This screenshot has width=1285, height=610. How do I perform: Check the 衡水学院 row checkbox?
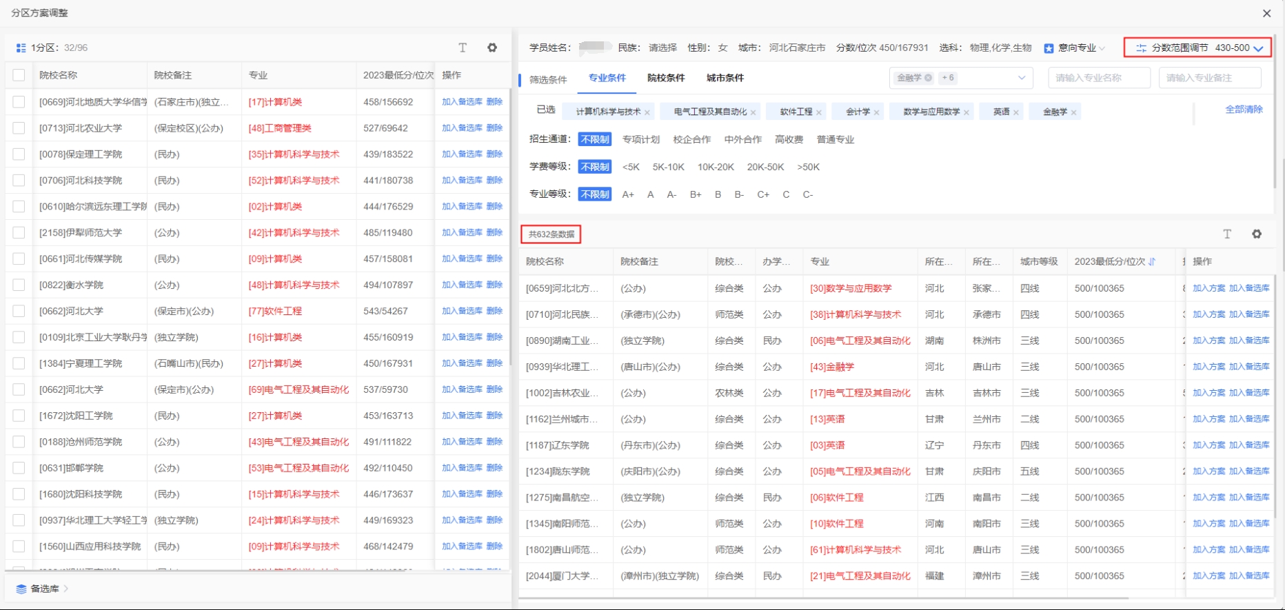pos(19,285)
